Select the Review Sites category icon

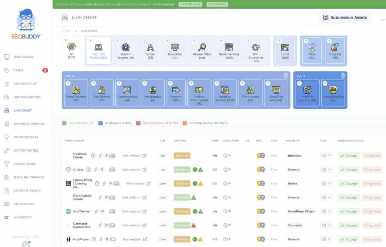(202, 47)
